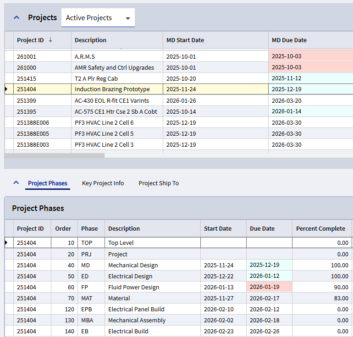This screenshot has height=337, width=353.
Task: Sort projects by MD Start Date column
Action: click(185, 40)
